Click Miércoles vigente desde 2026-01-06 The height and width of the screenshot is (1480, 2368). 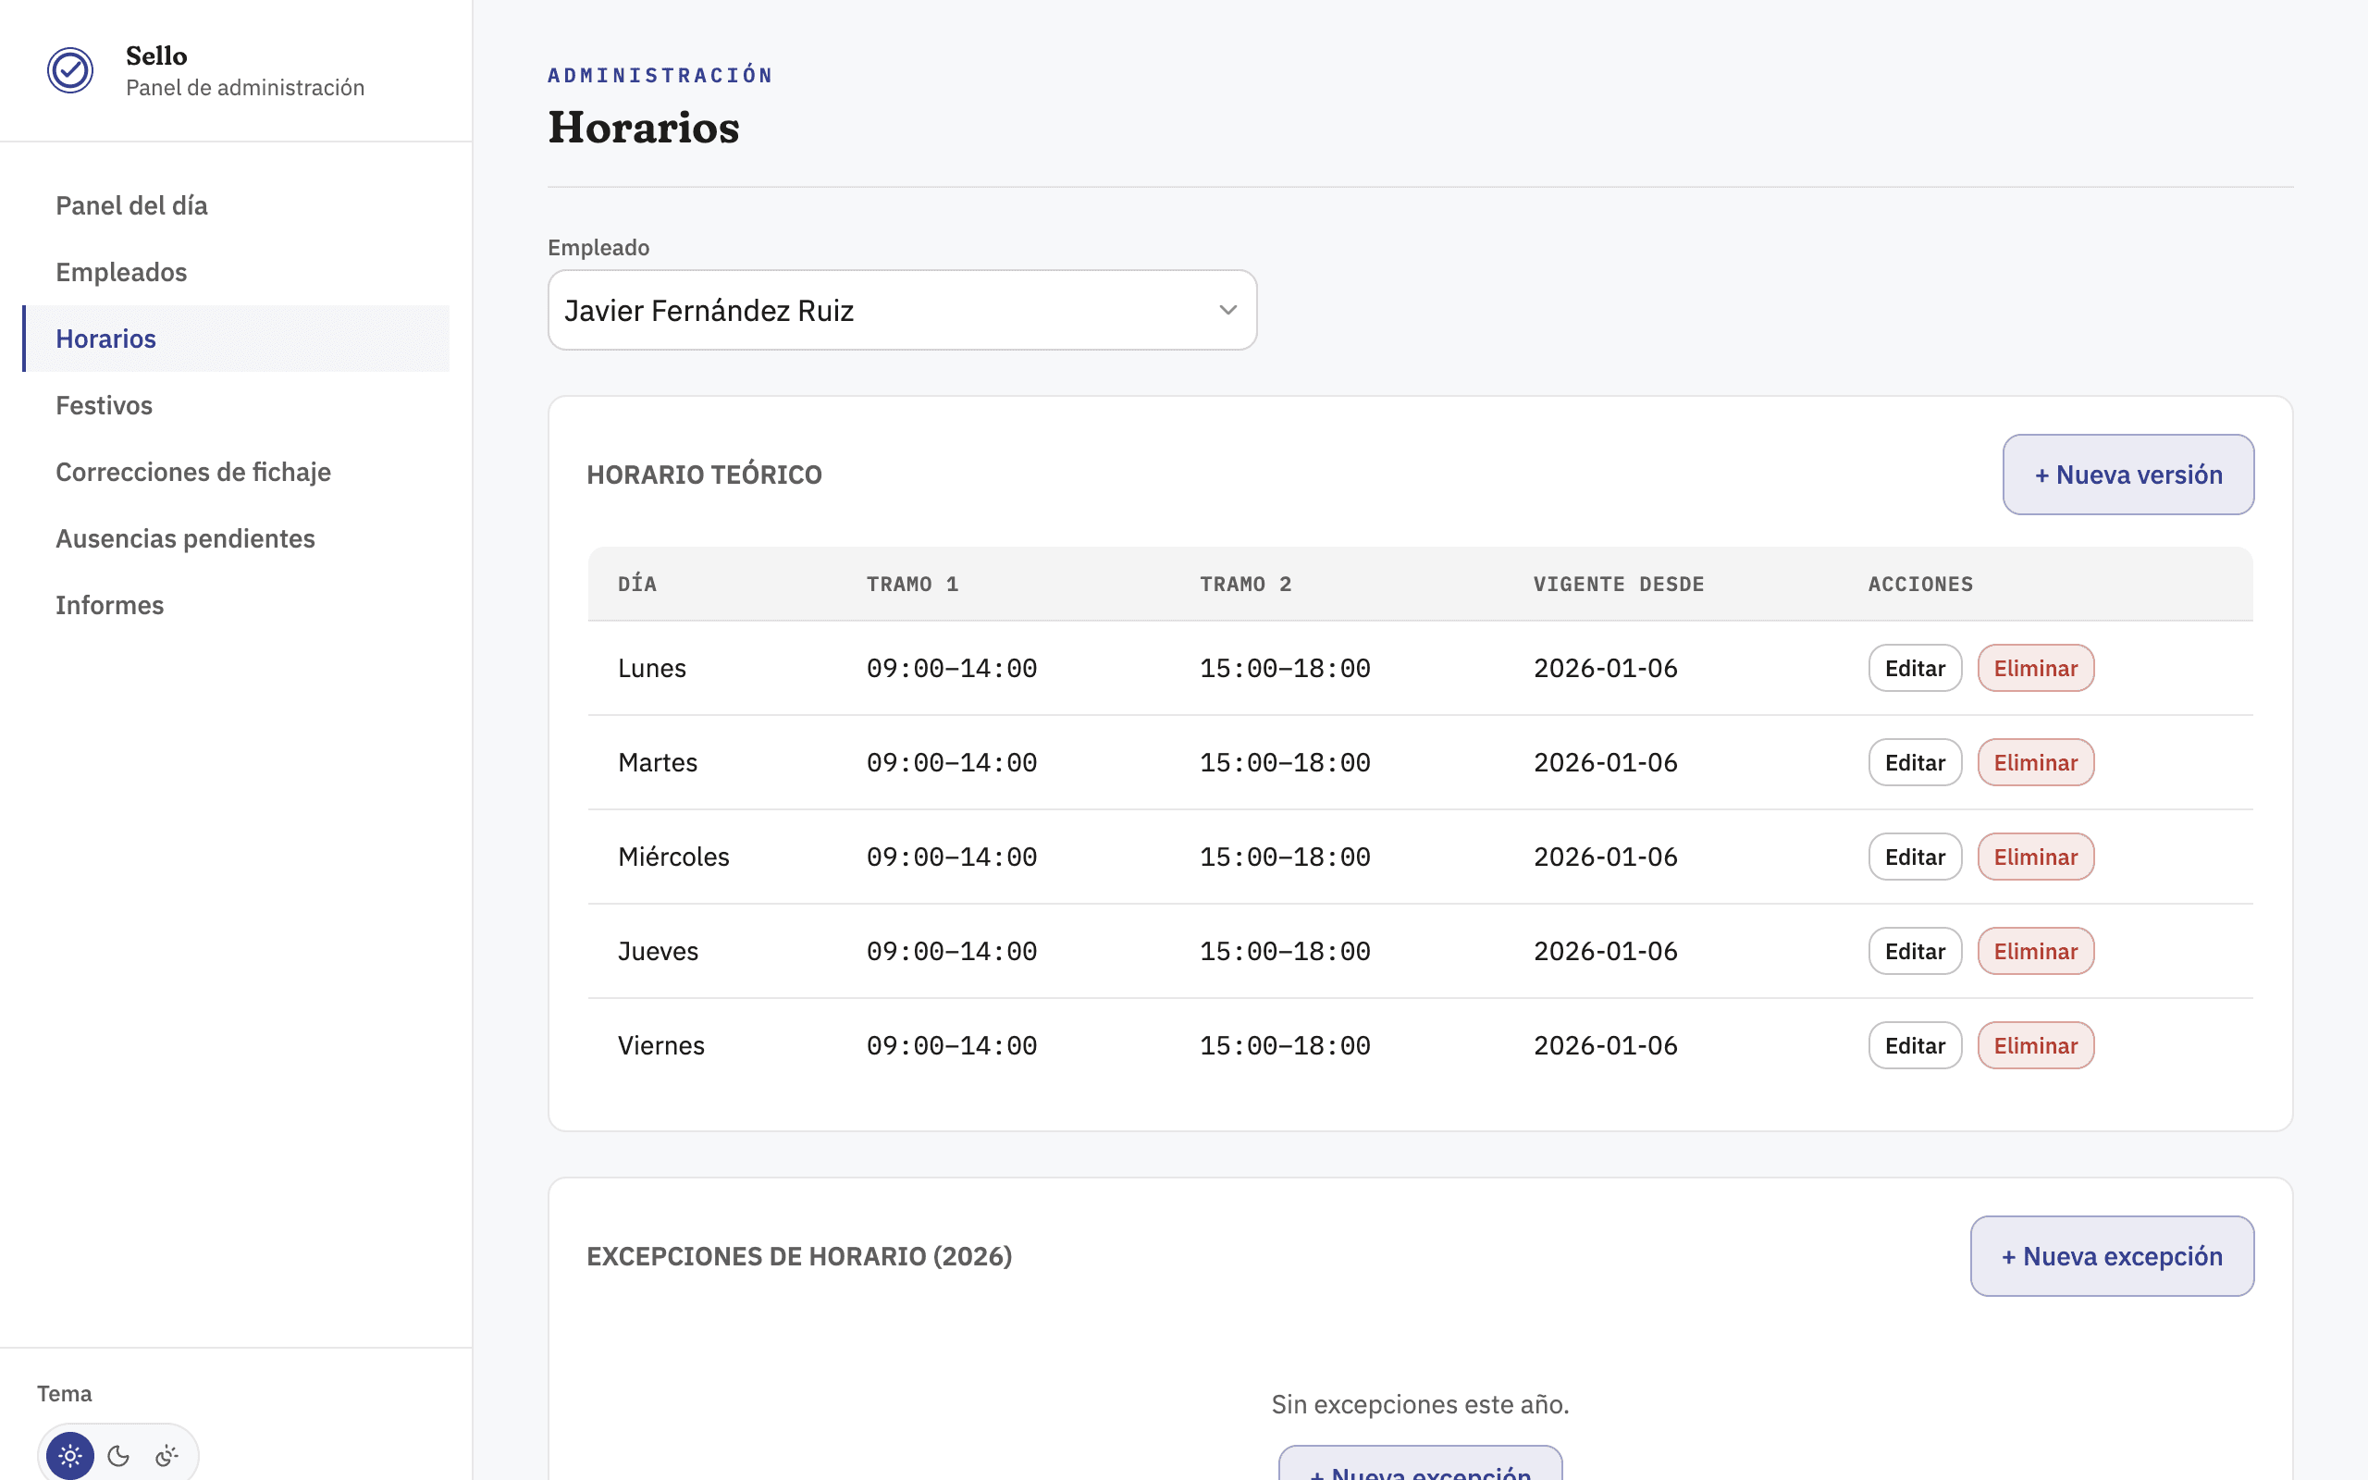[x=1605, y=857]
